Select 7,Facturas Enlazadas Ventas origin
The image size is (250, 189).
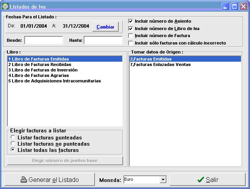click(160, 64)
